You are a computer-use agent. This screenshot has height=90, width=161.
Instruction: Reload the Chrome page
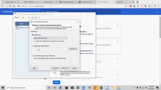click(x=10, y=6)
